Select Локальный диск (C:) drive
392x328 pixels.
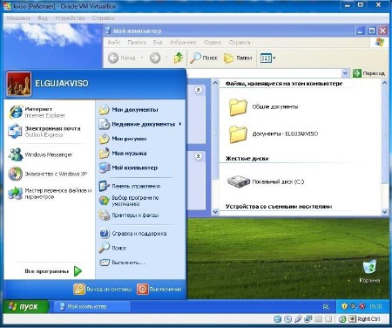[x=266, y=181]
